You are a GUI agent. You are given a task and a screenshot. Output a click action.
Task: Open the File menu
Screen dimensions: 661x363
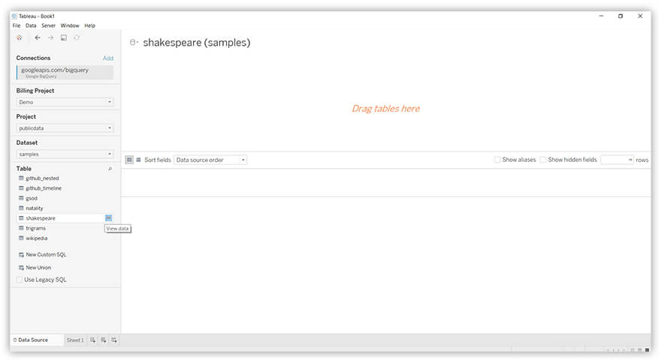point(17,25)
